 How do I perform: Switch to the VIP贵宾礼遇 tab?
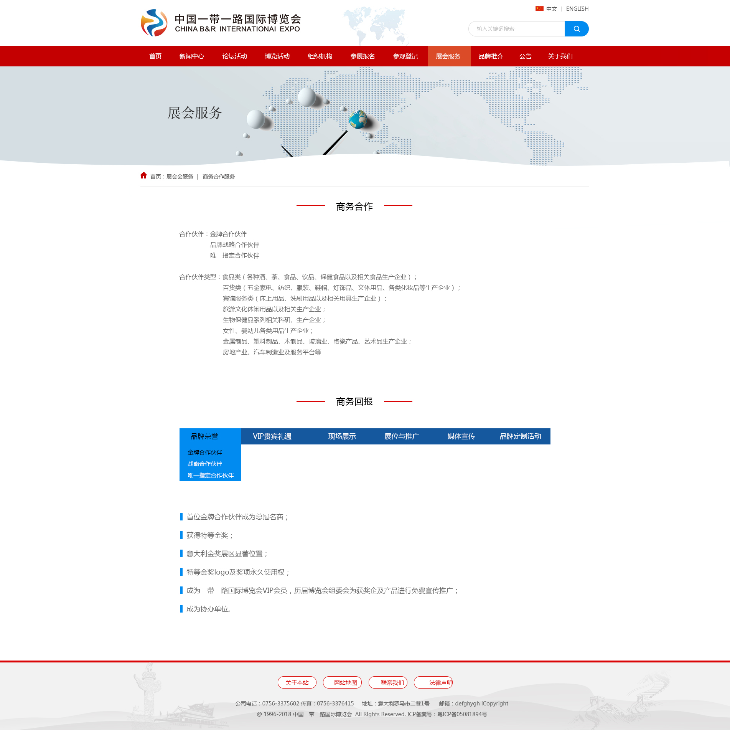point(272,436)
